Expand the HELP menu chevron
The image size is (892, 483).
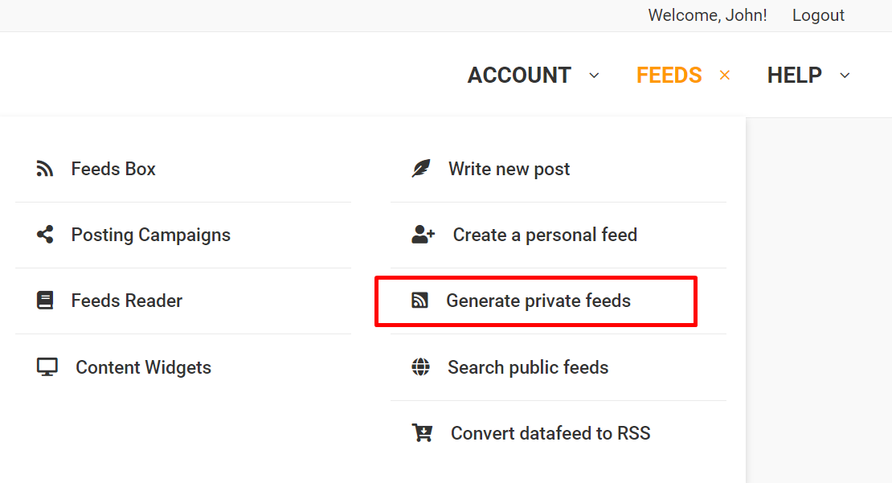click(845, 76)
